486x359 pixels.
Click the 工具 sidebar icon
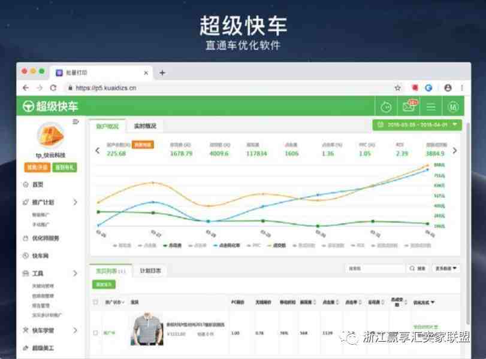pyautogui.click(x=26, y=273)
